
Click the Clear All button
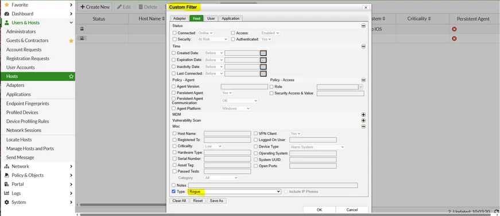tap(179, 201)
